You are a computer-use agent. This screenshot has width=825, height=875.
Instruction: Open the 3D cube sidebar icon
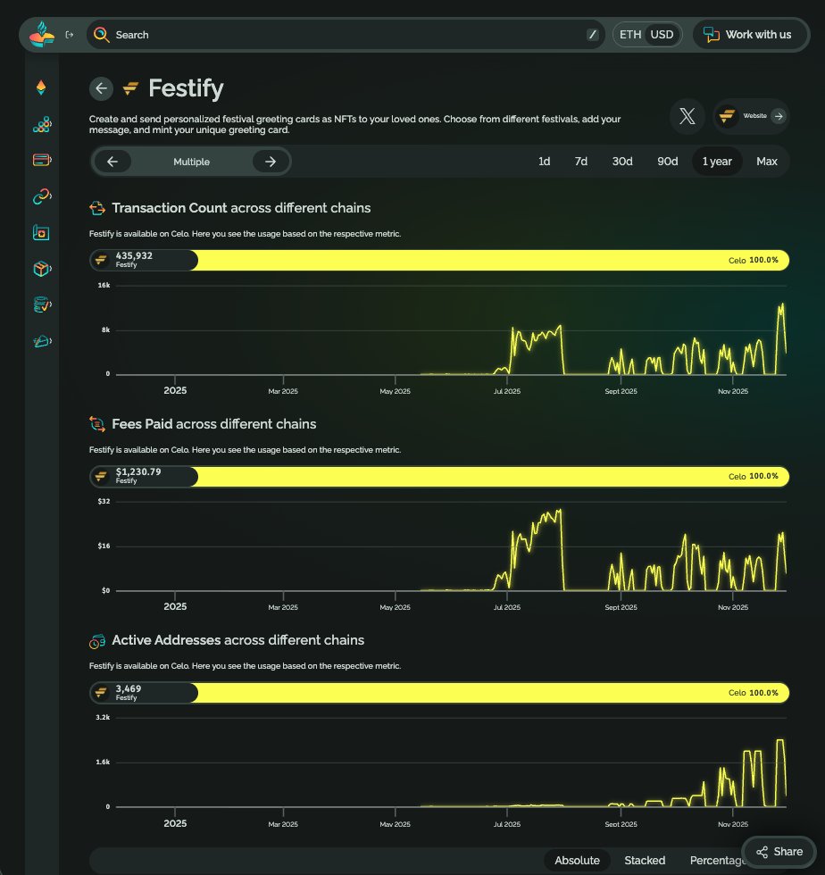click(42, 269)
